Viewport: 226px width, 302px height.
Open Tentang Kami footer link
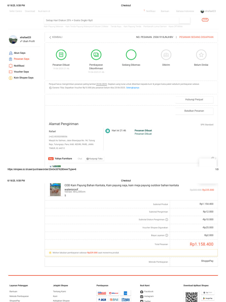point(59,292)
